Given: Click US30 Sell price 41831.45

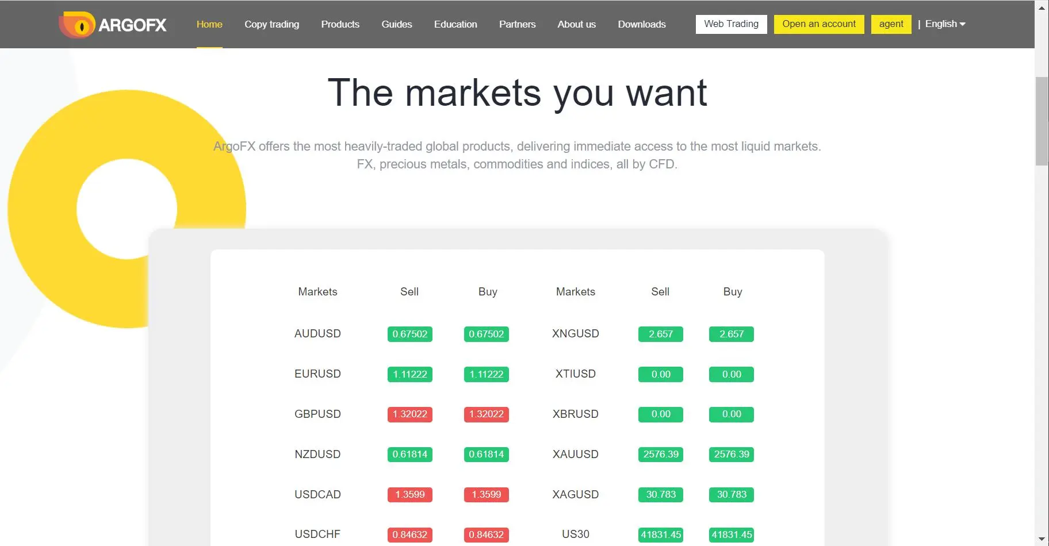Looking at the screenshot, I should (x=661, y=535).
